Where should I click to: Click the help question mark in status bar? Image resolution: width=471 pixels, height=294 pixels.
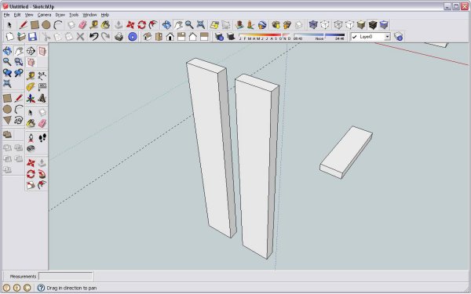[x=41, y=288]
